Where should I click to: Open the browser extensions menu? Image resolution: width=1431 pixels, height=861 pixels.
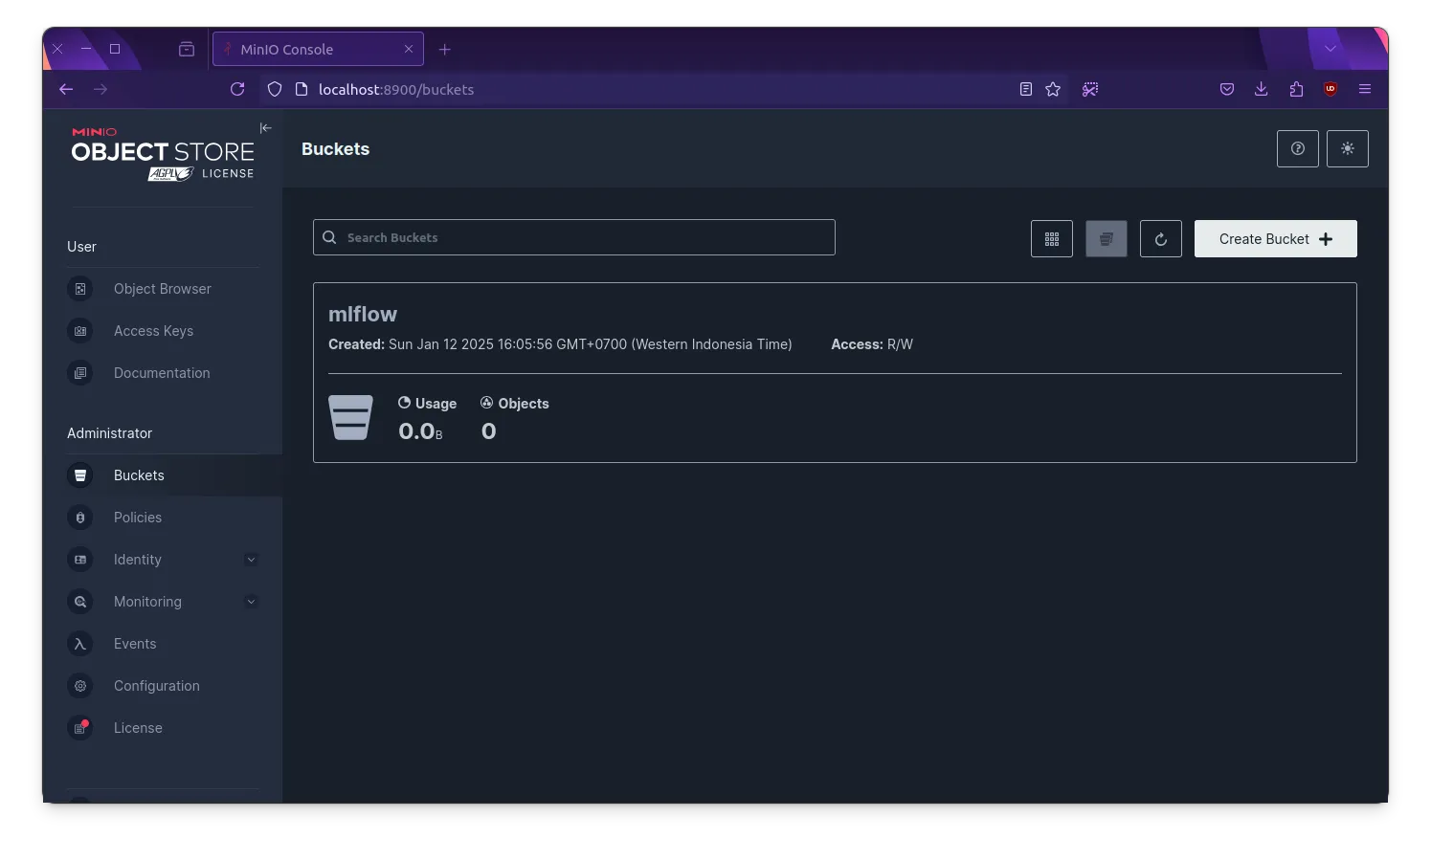tap(1296, 89)
